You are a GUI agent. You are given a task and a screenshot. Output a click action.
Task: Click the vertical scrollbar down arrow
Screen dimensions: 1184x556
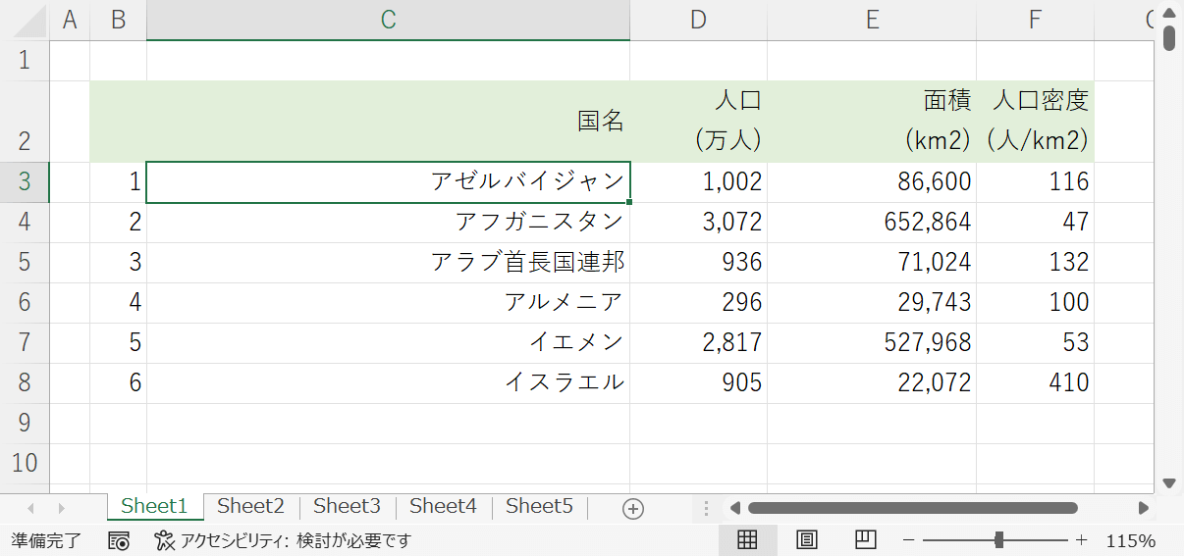[x=1168, y=482]
